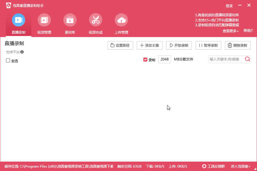Click 删除录制 delete recording button
Image resolution: width=257 pixels, height=171 pixels.
coord(238,45)
